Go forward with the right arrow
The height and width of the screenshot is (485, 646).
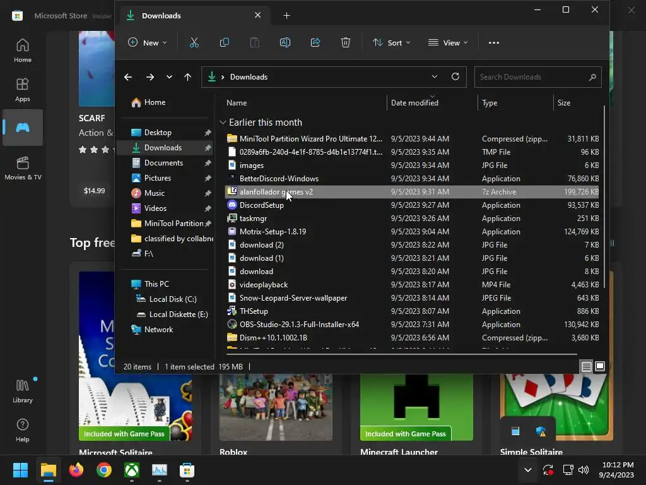click(150, 77)
